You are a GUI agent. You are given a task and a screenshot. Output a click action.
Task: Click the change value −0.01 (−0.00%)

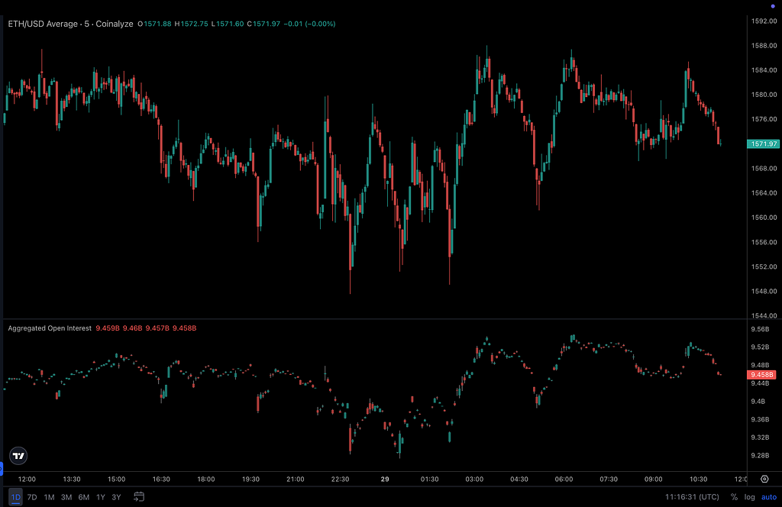click(310, 24)
